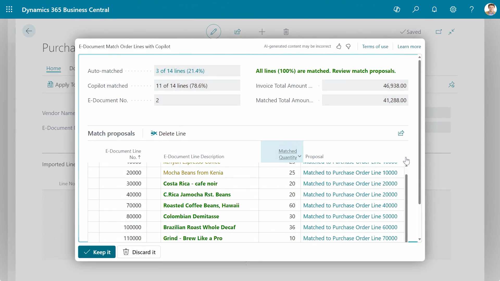
Task: Give thumbs down on AI-generated content
Action: pyautogui.click(x=348, y=46)
